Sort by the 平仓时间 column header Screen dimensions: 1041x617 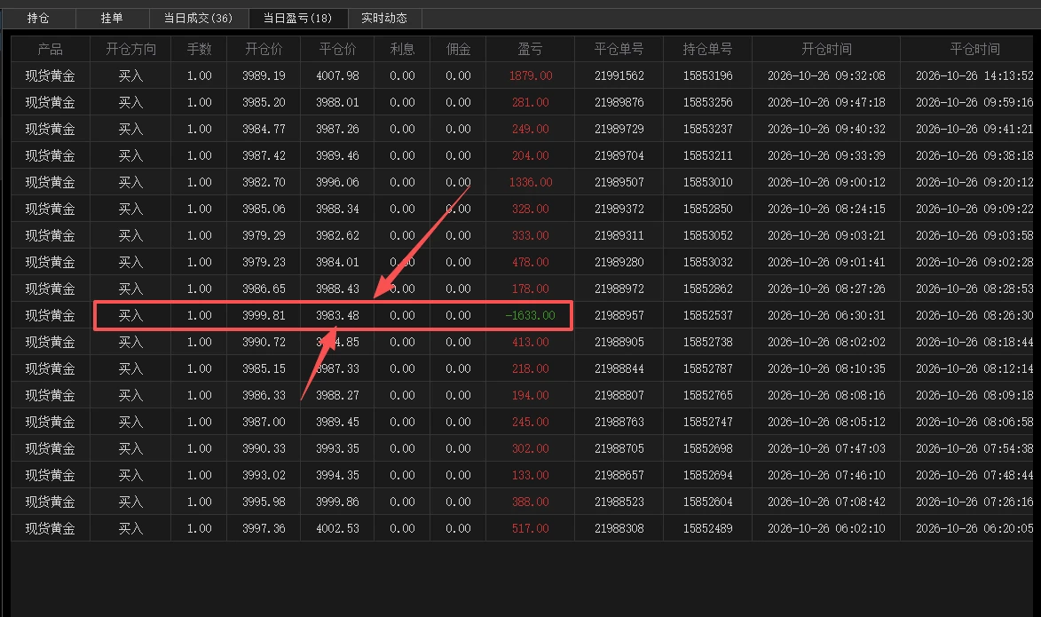click(x=974, y=49)
